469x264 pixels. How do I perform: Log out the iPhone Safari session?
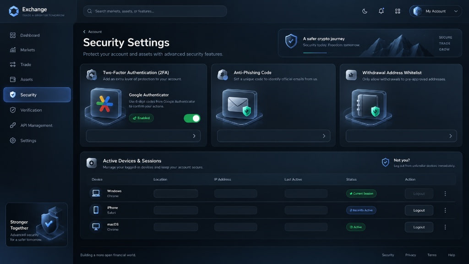[419, 210]
